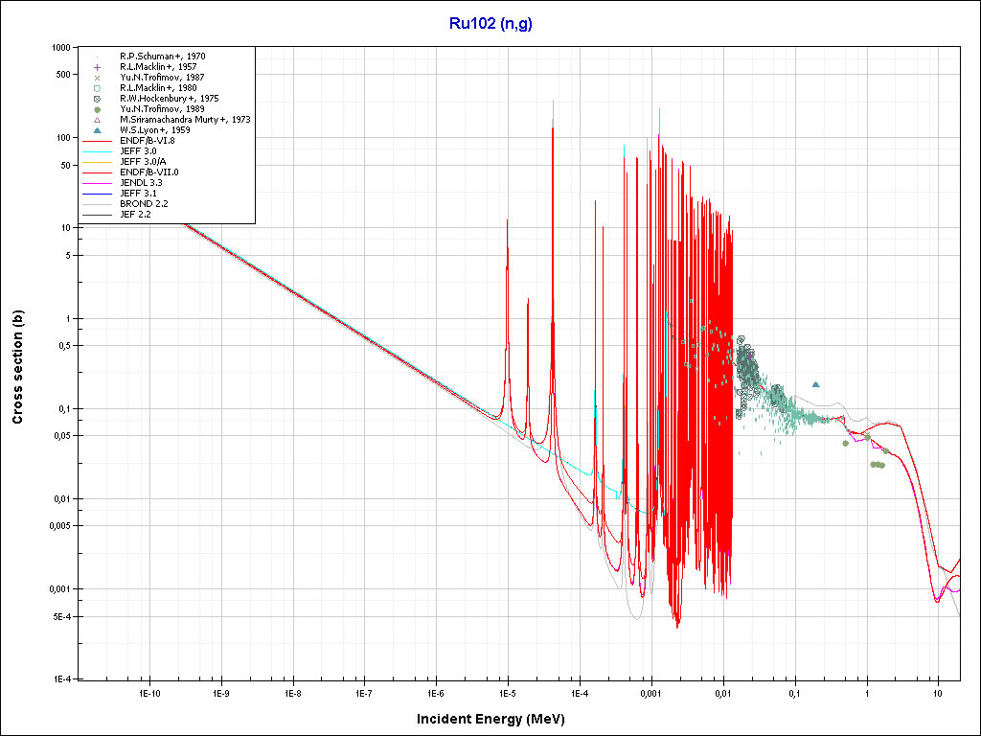981x736 pixels.
Task: Click the chart title Ru102 (n,g)
Action: 490,25
